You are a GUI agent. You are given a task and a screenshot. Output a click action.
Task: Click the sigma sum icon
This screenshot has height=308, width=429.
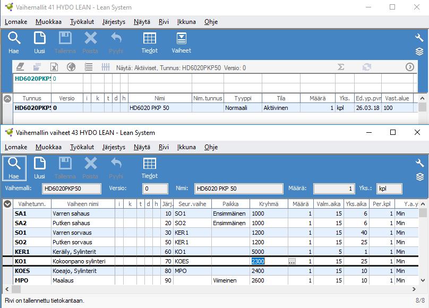click(341, 67)
